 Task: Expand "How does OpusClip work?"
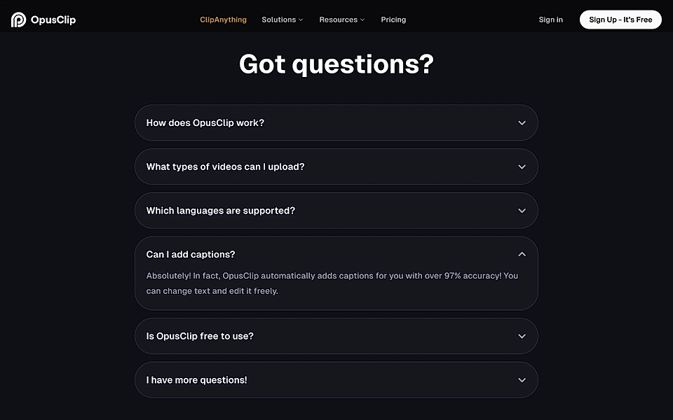pyautogui.click(x=336, y=122)
